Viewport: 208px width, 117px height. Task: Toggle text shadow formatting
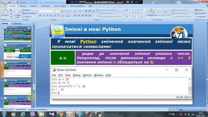click(x=55, y=16)
